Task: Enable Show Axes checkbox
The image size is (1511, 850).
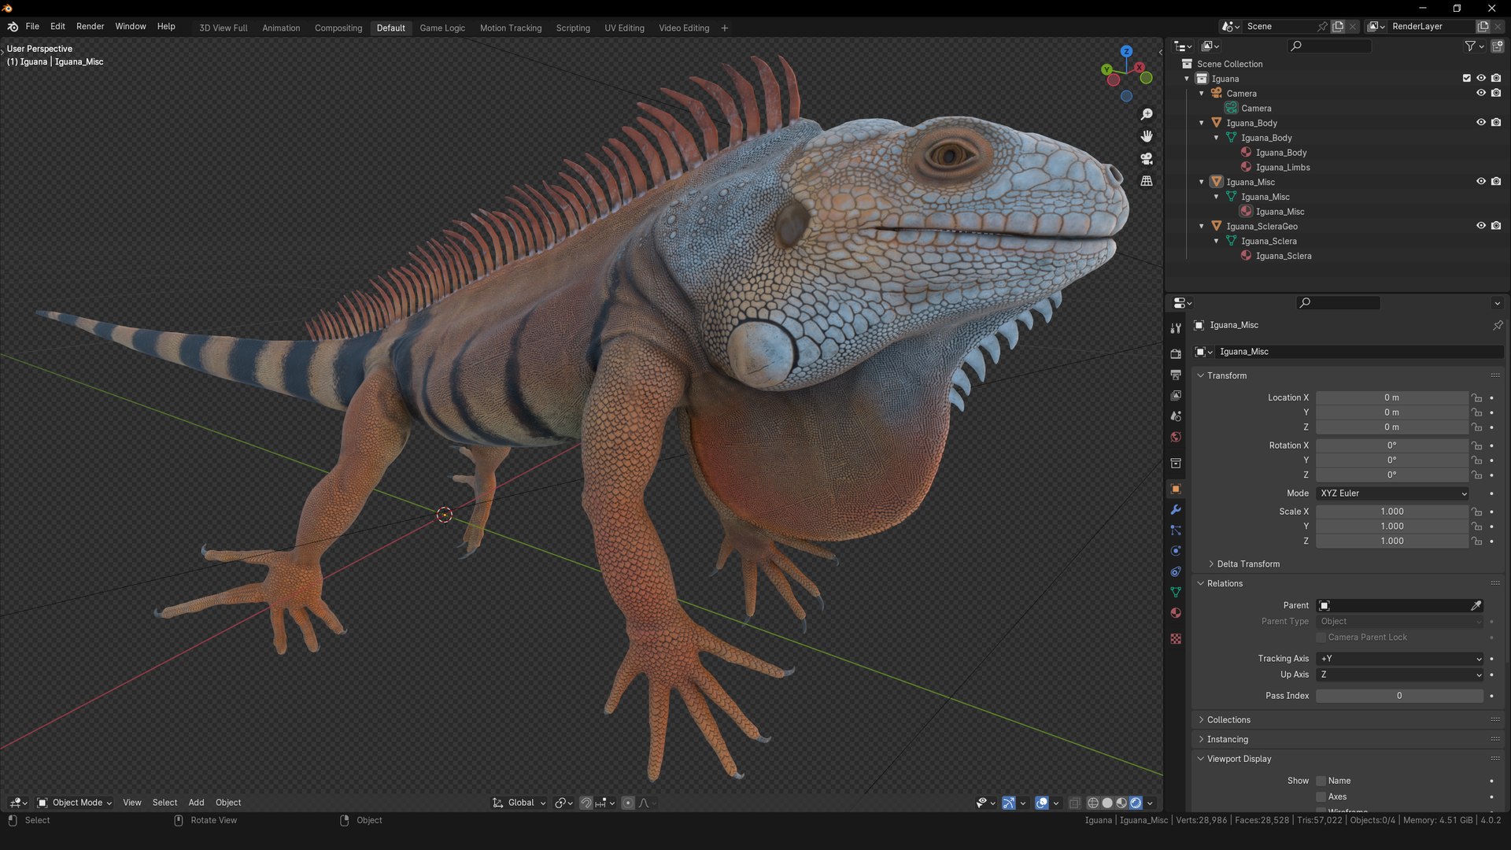Action: point(1321,796)
